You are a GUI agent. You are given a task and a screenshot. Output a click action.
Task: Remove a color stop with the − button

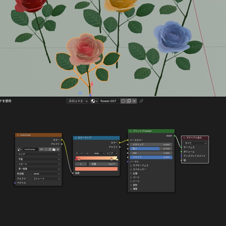(x=81, y=153)
